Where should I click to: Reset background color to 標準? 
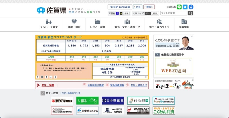[127, 13]
